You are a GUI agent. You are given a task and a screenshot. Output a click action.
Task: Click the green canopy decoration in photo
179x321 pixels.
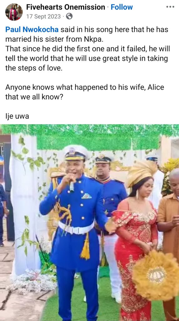(90, 137)
